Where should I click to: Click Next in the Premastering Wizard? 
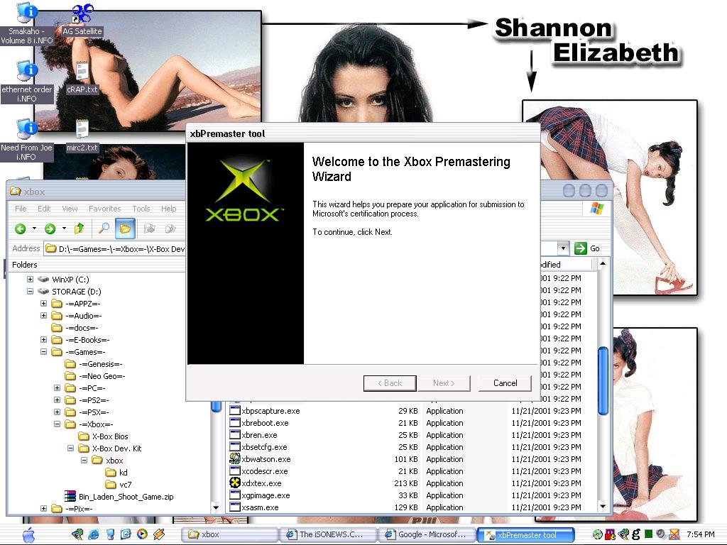pos(444,383)
